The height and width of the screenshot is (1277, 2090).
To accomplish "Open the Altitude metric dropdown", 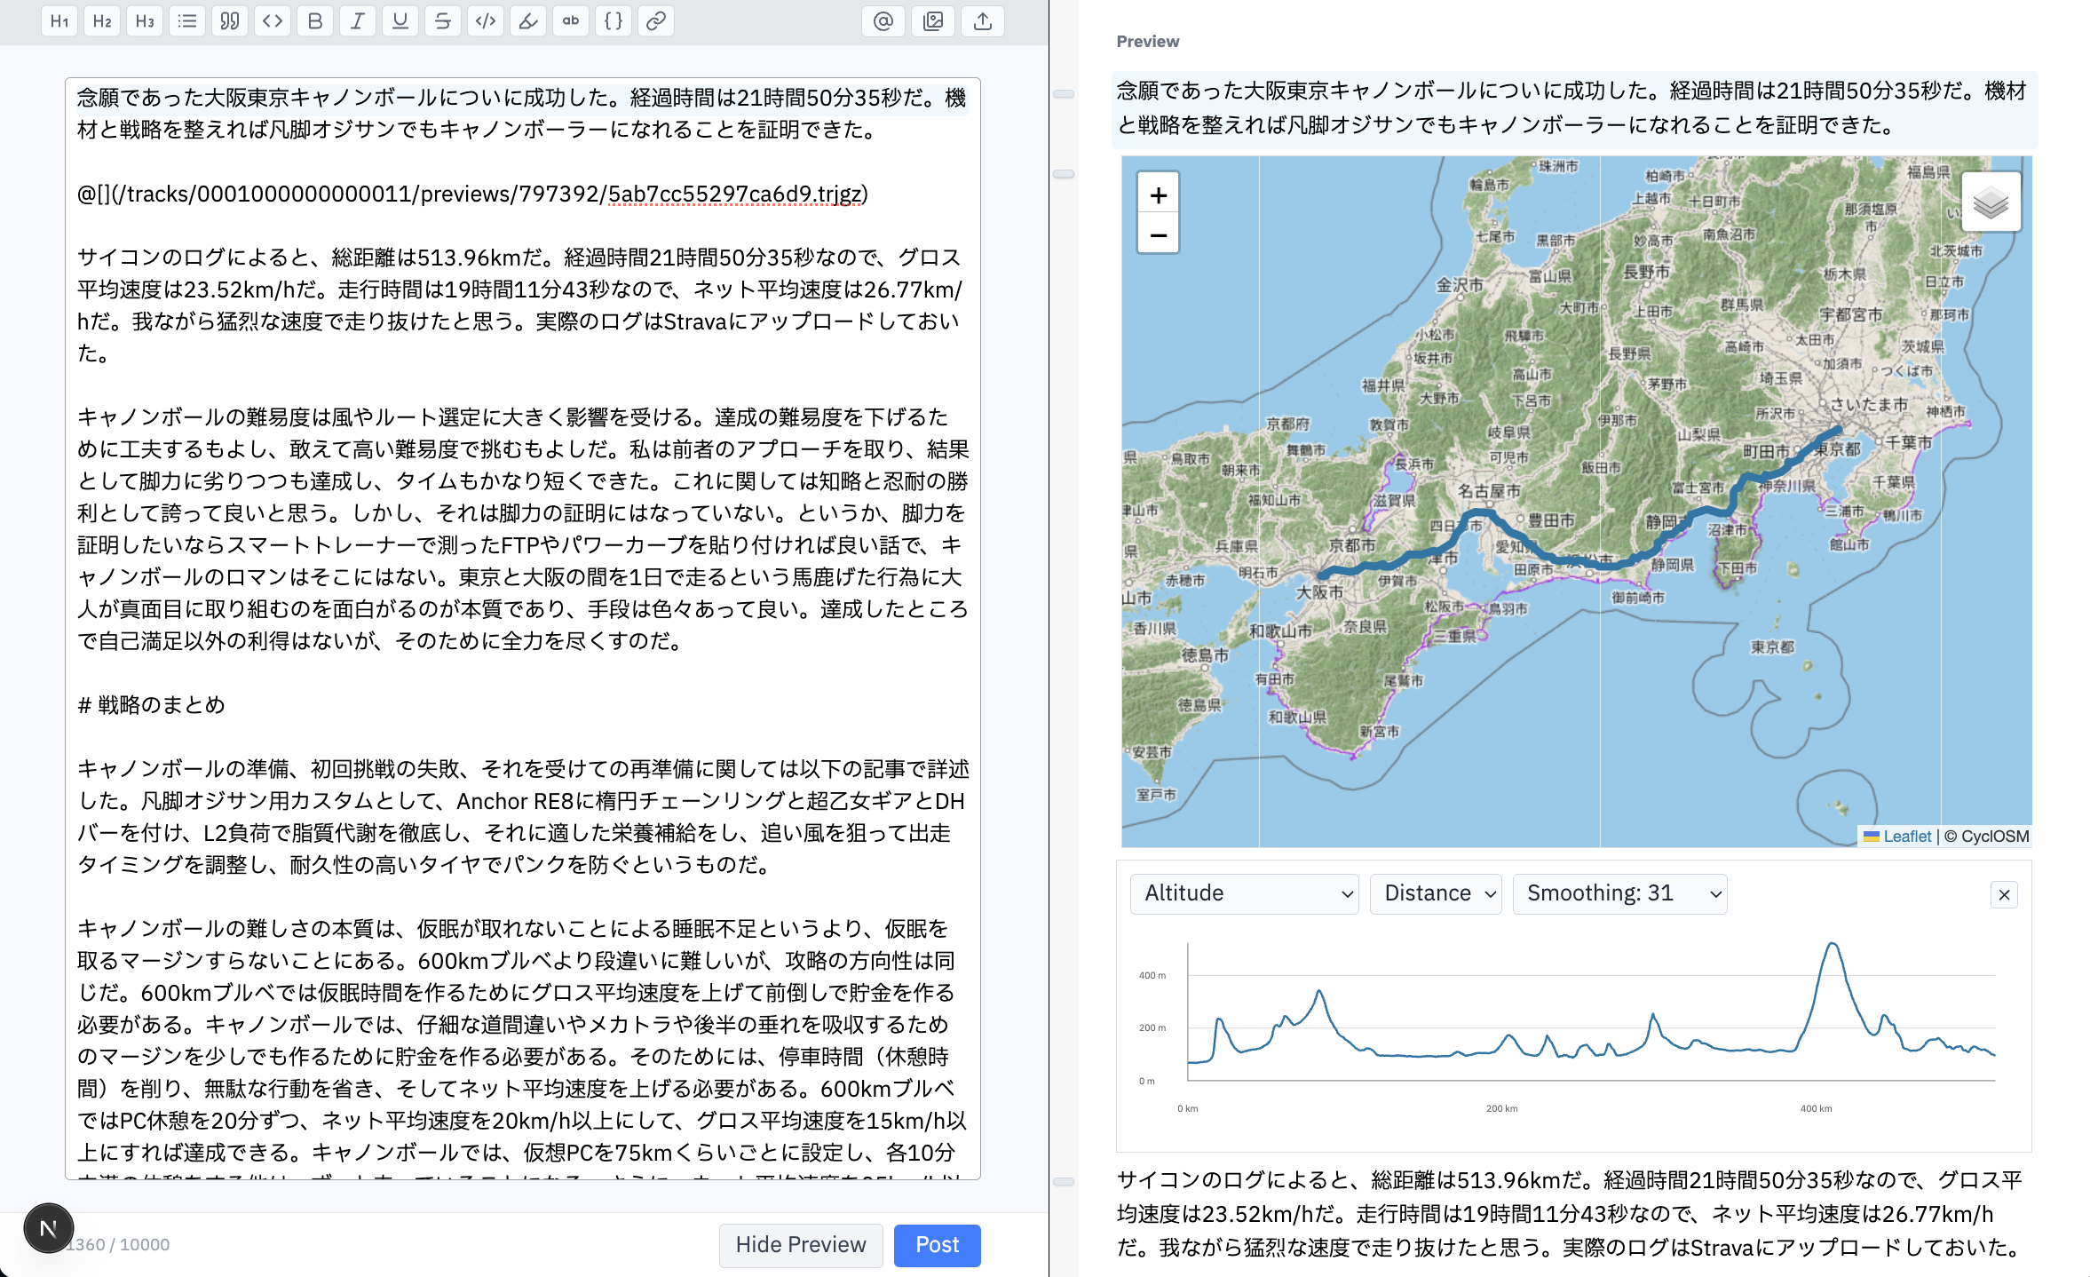I will 1244,893.
